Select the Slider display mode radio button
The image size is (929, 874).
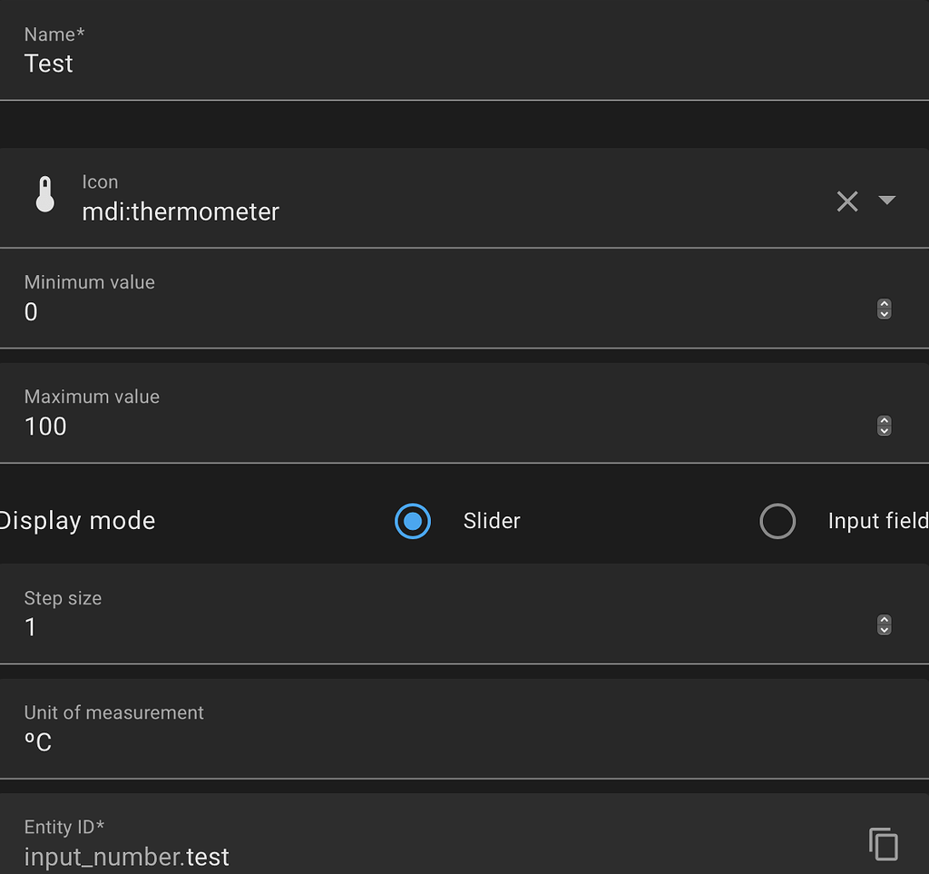[x=413, y=521]
